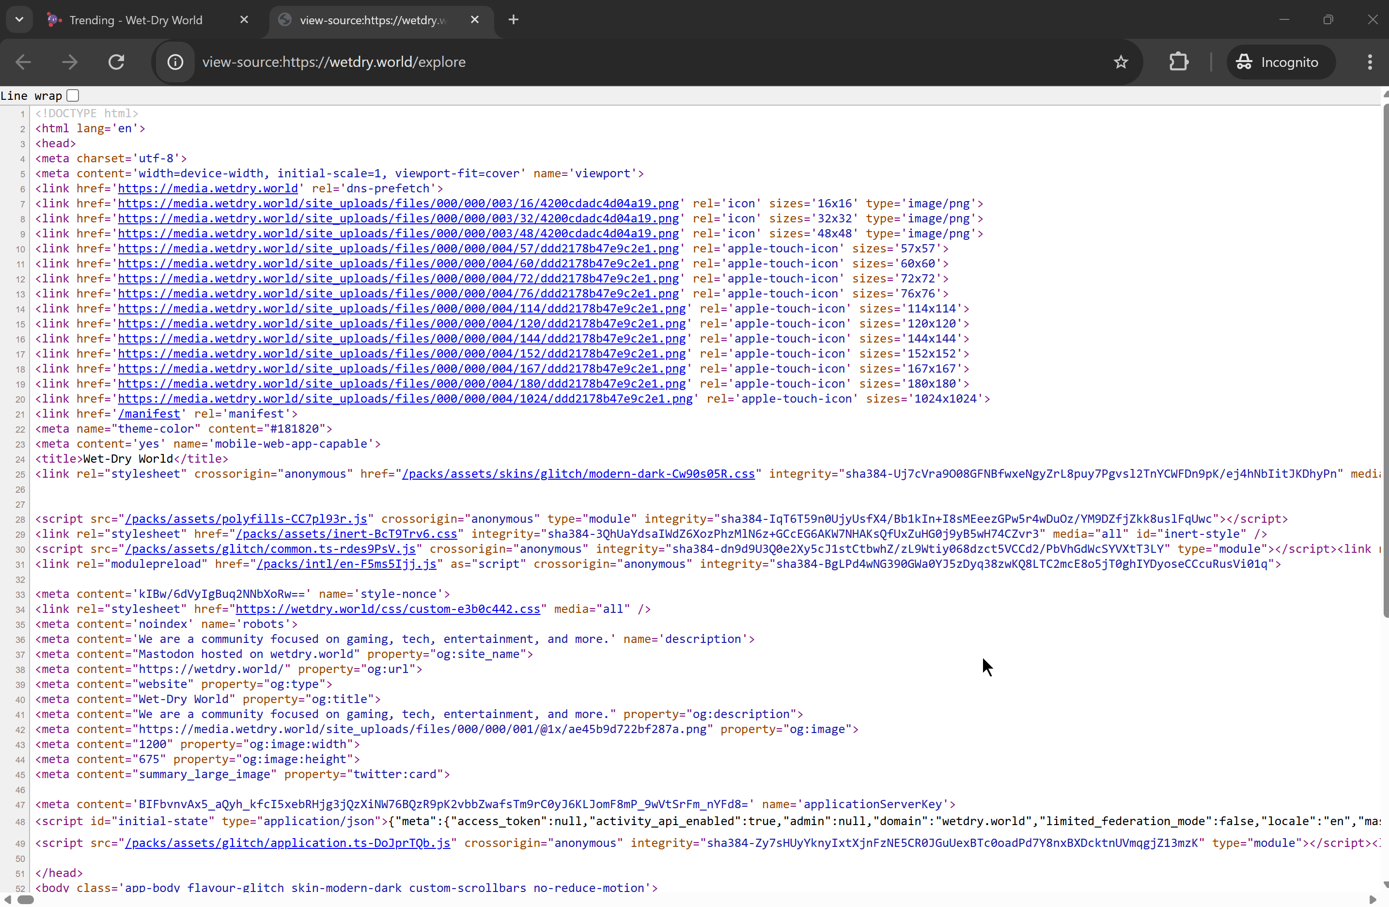The image size is (1389, 907).
Task: Enable the Line wrap checkbox
Action: tap(73, 95)
